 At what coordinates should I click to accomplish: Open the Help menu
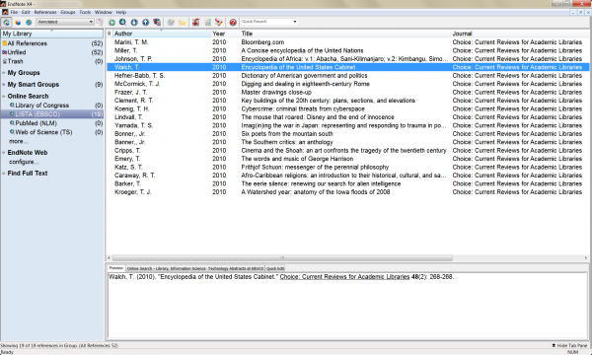(x=120, y=12)
